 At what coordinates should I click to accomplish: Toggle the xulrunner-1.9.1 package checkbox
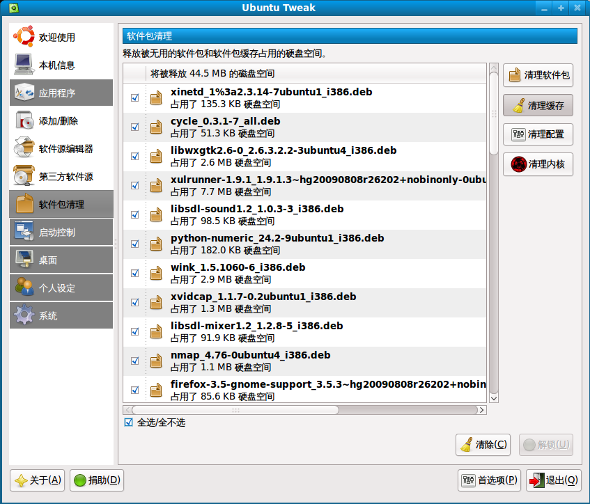(x=134, y=185)
